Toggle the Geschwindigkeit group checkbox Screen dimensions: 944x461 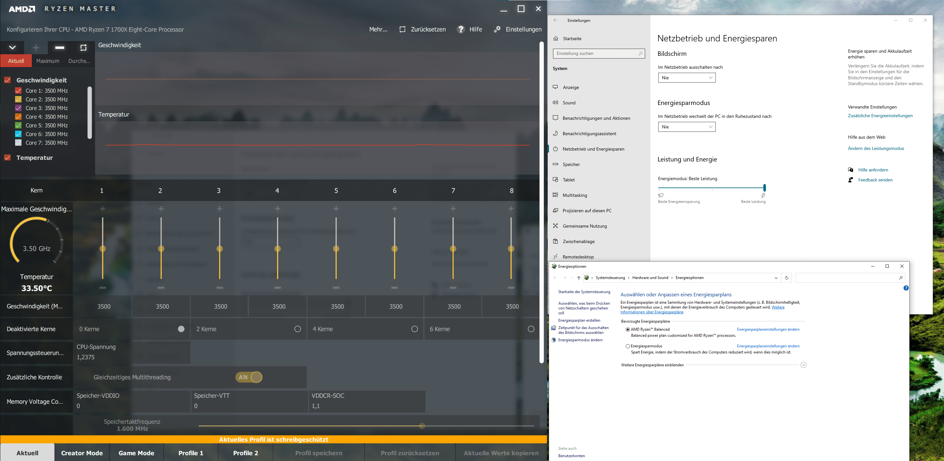click(x=7, y=80)
